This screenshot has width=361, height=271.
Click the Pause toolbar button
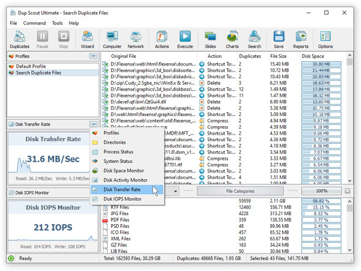tap(42, 39)
